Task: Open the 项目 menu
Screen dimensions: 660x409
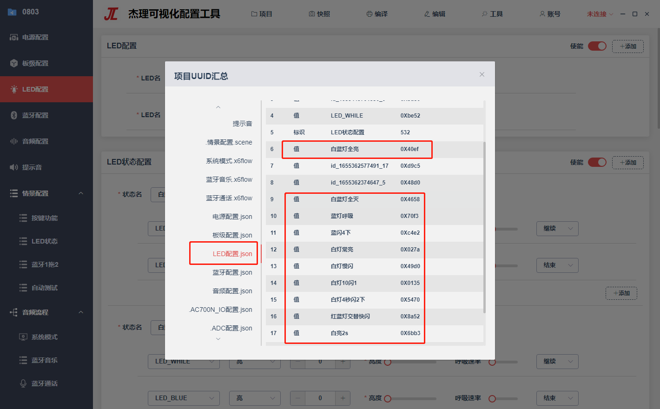Action: [262, 14]
